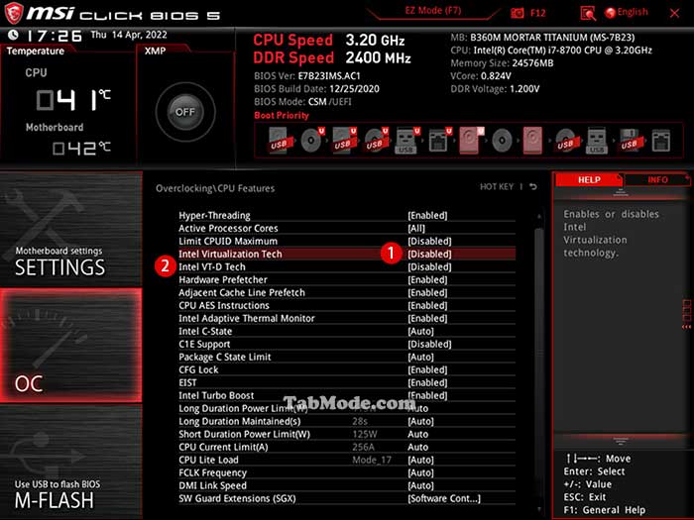Image resolution: width=694 pixels, height=520 pixels.
Task: Open Package C State Limit [Auto] options
Action: click(x=420, y=357)
